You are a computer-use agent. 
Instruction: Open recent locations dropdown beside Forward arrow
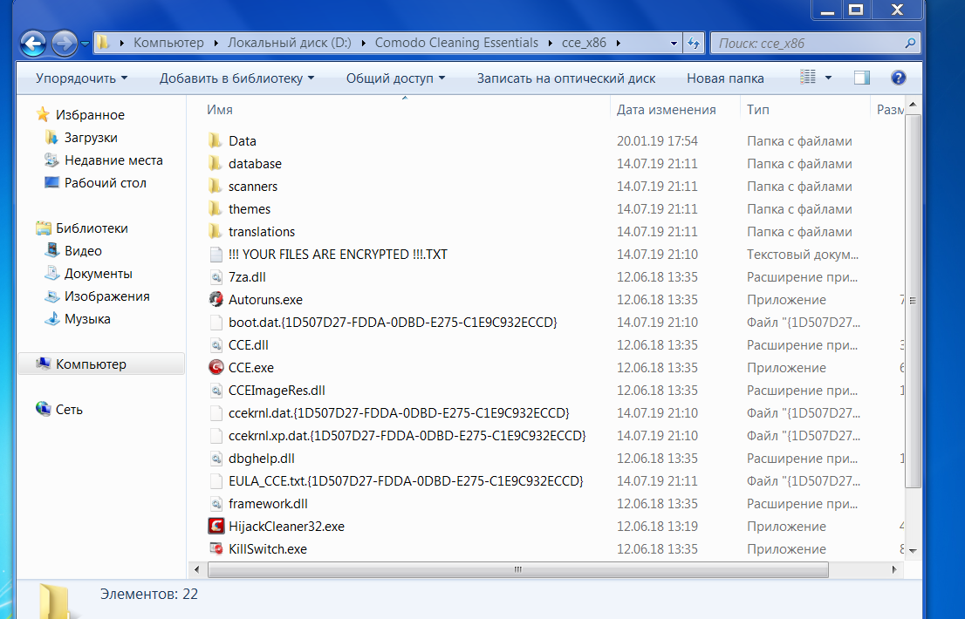coord(85,44)
